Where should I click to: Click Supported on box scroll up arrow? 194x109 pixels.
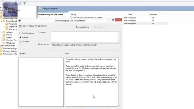click(x=119, y=45)
